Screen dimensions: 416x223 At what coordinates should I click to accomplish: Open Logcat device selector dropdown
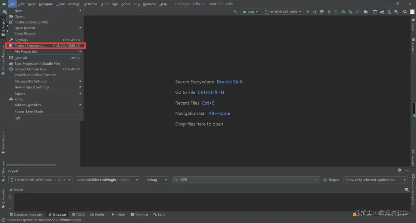tap(40, 180)
